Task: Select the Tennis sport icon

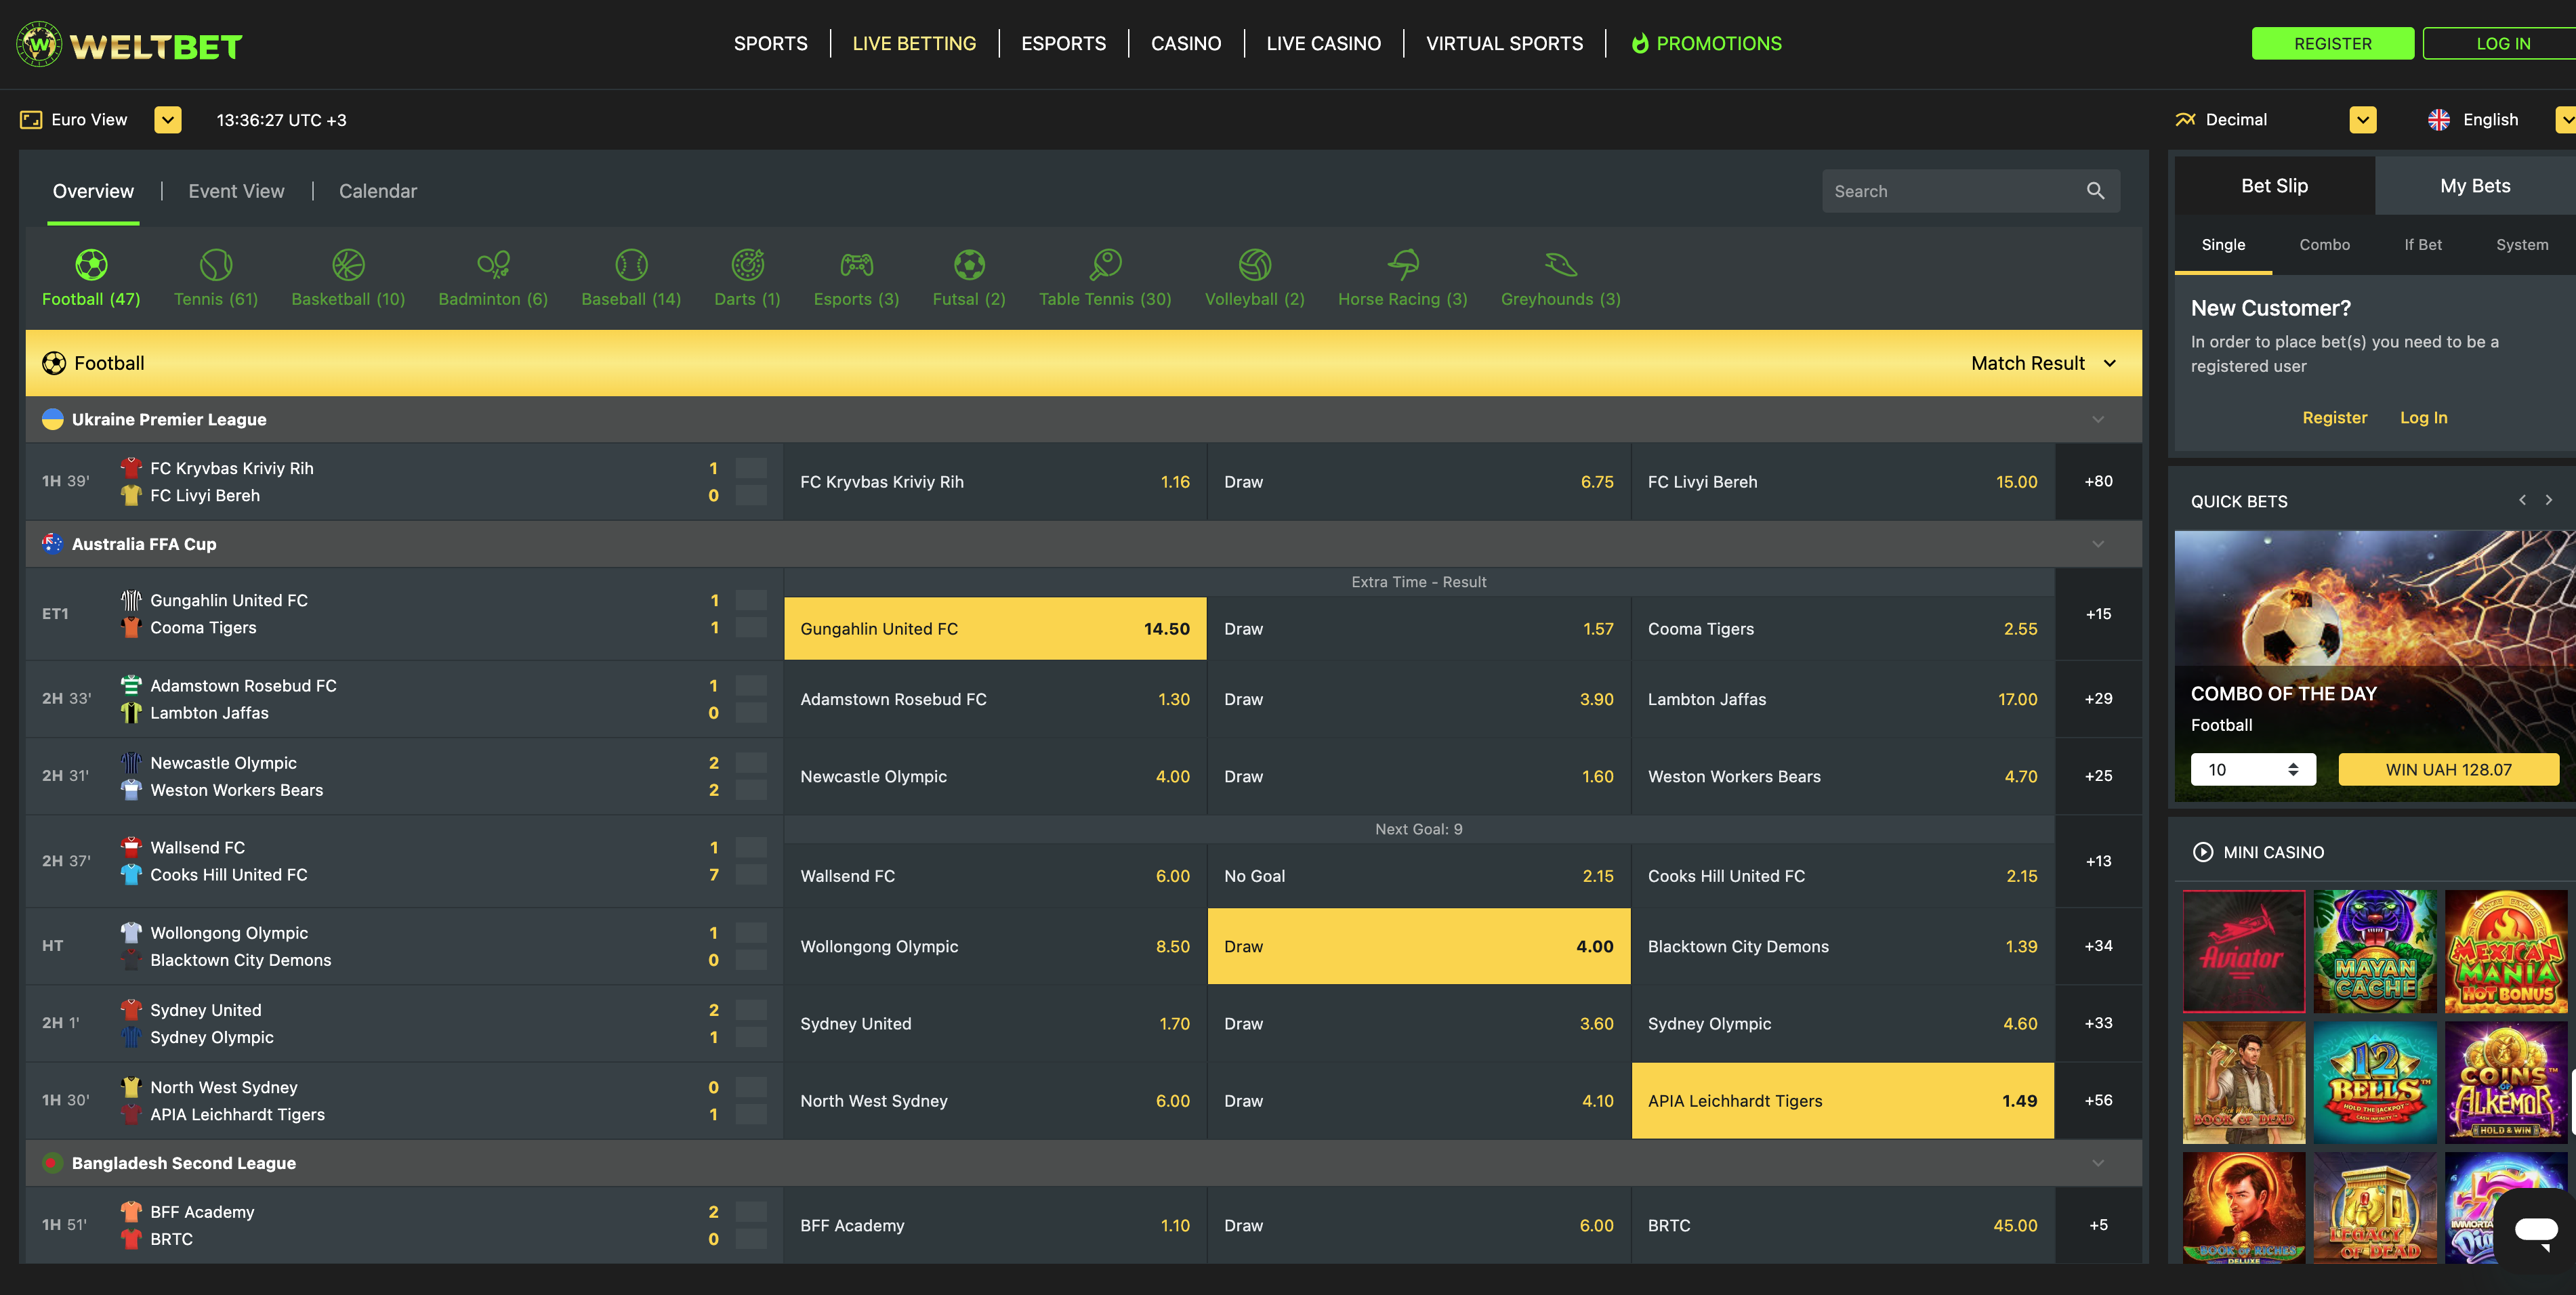Action: pos(216,265)
